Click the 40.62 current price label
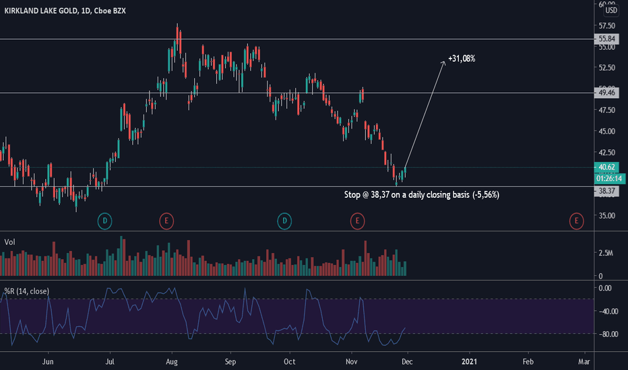628x370 pixels. [x=606, y=168]
